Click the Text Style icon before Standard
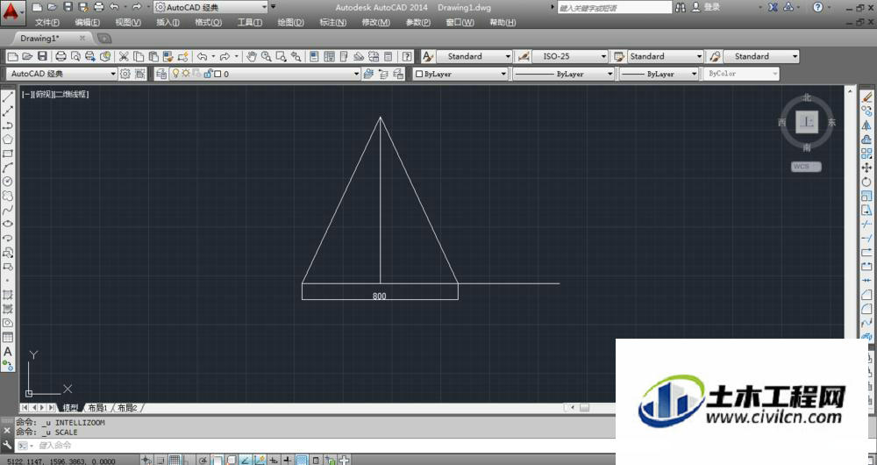The width and height of the screenshot is (877, 465). tap(428, 56)
